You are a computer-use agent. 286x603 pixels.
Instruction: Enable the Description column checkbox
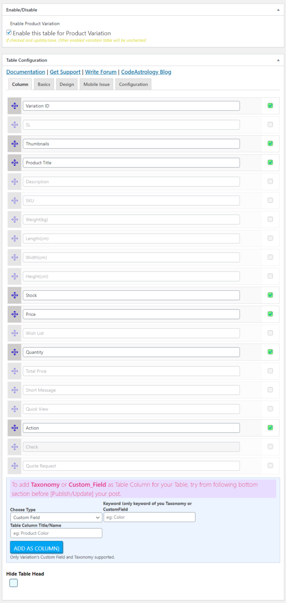270,181
